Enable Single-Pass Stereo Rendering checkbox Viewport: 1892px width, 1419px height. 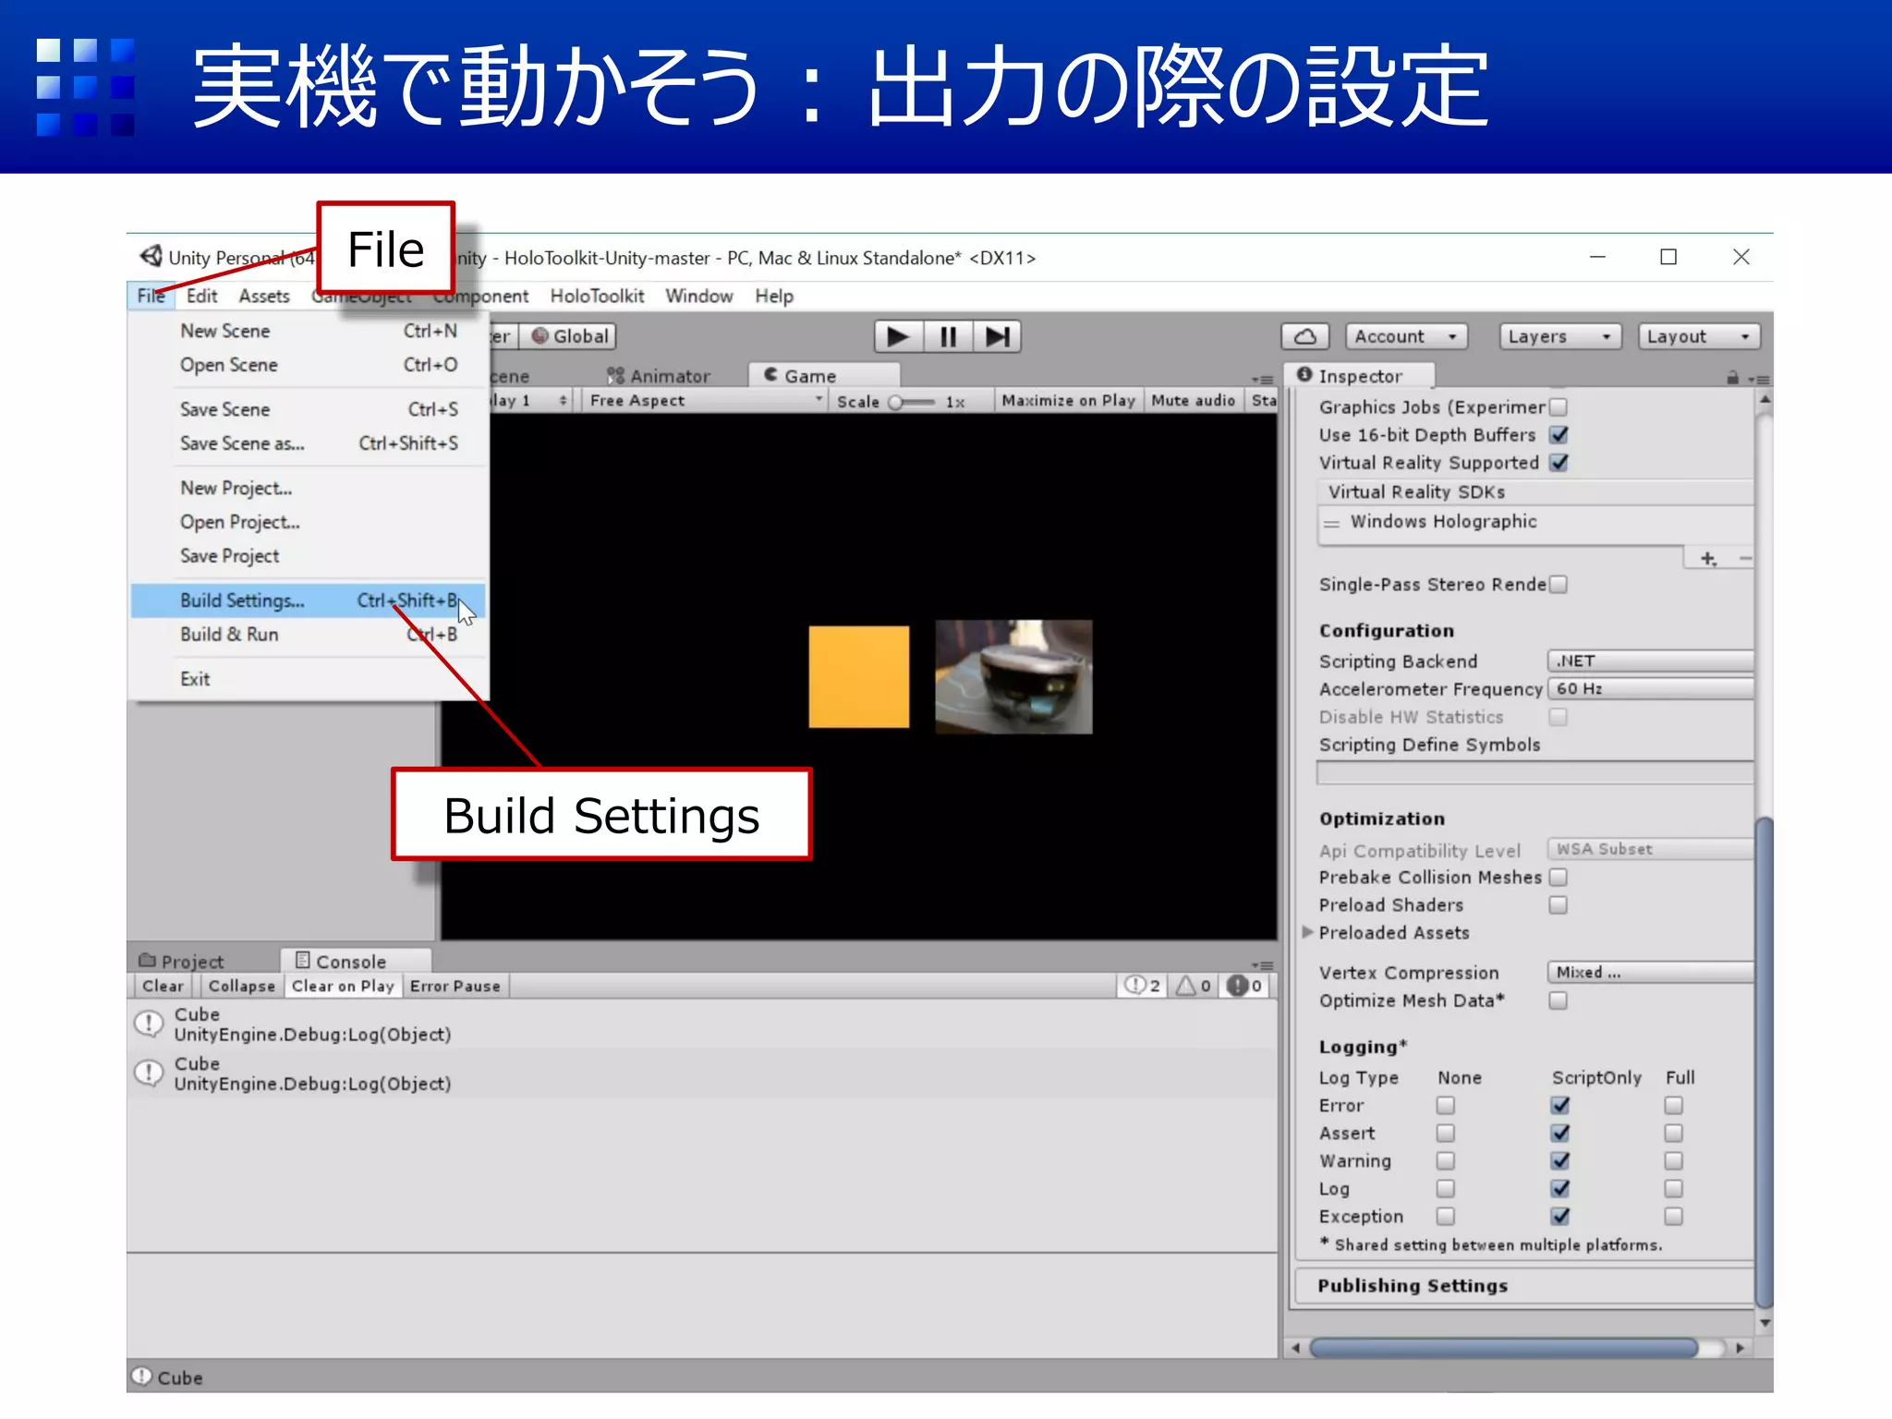(1558, 584)
